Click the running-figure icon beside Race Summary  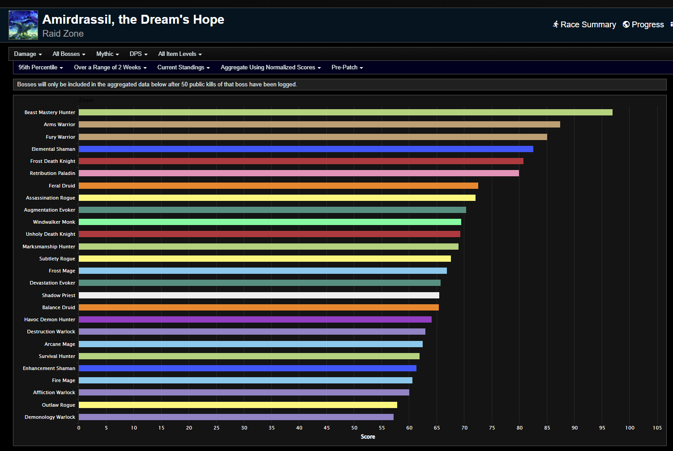(x=556, y=25)
